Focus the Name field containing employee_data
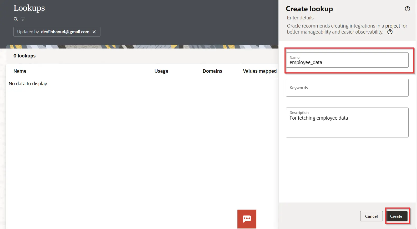This screenshot has width=417, height=229. [347, 60]
